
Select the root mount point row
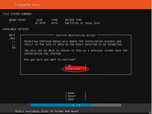coord(54,23)
